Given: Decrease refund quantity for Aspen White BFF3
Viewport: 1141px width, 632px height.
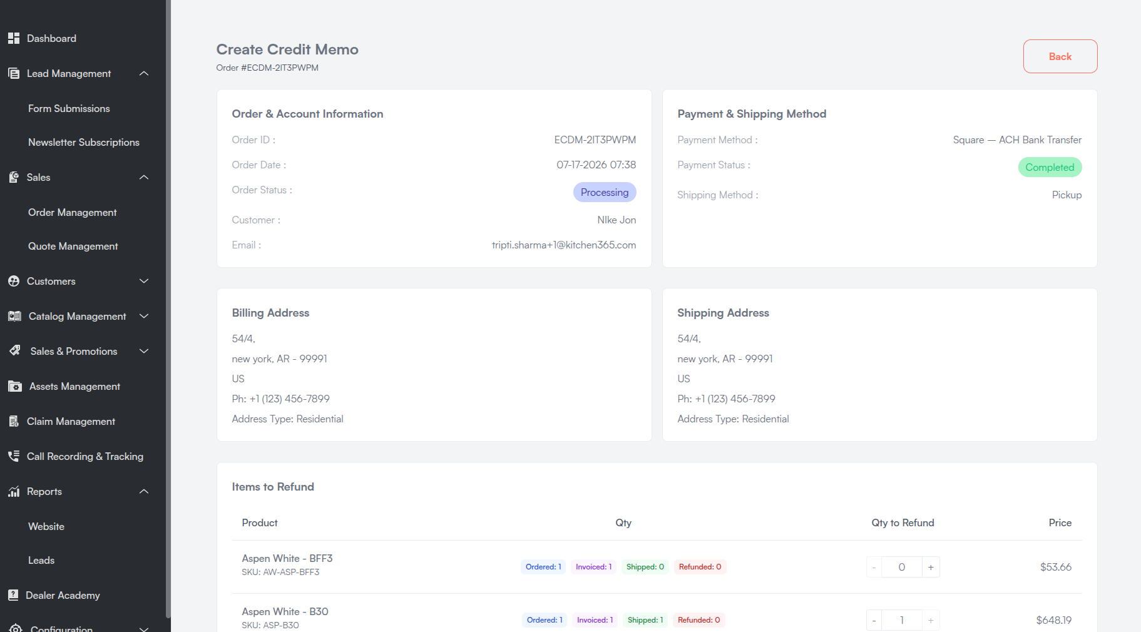Looking at the screenshot, I should pos(874,567).
